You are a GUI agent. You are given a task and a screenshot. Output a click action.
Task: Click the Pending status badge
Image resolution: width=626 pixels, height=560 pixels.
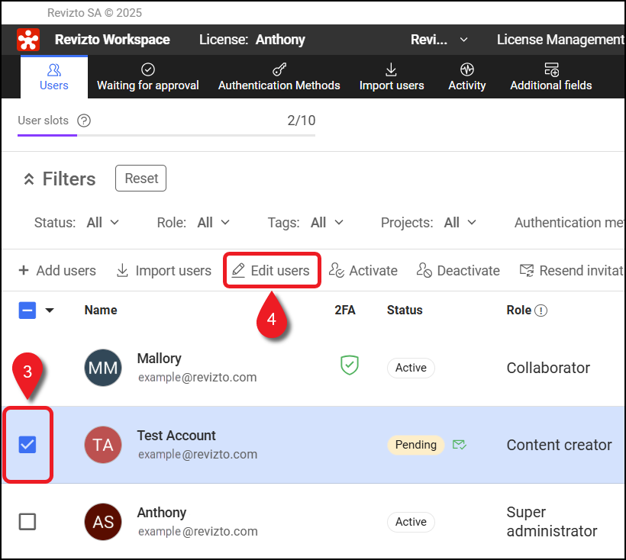(416, 445)
